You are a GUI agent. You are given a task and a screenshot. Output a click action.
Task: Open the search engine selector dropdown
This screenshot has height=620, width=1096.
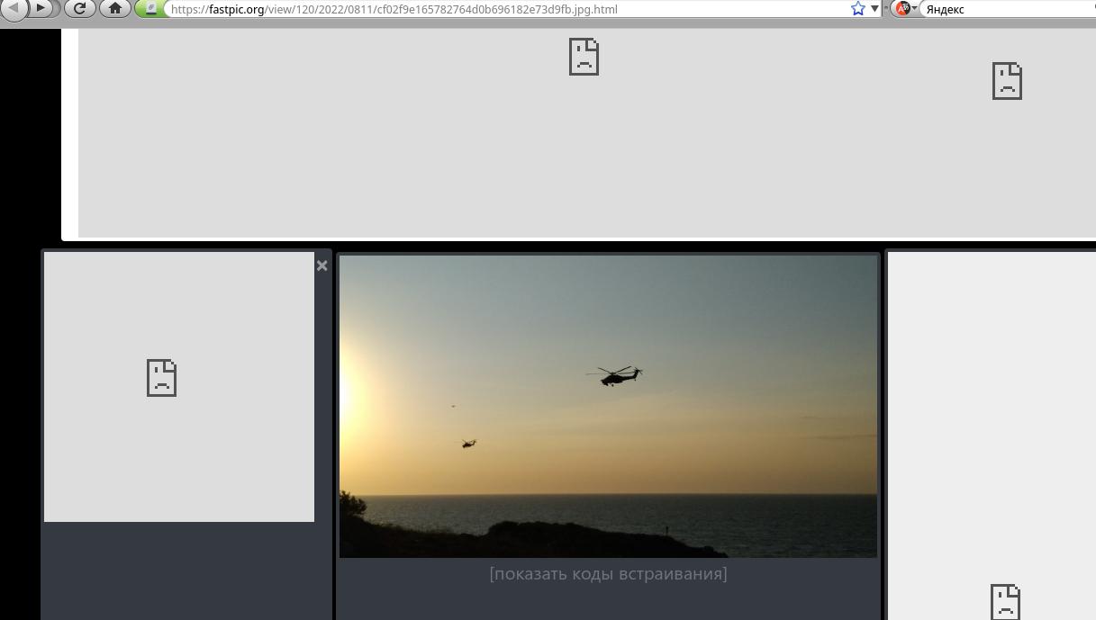905,8
